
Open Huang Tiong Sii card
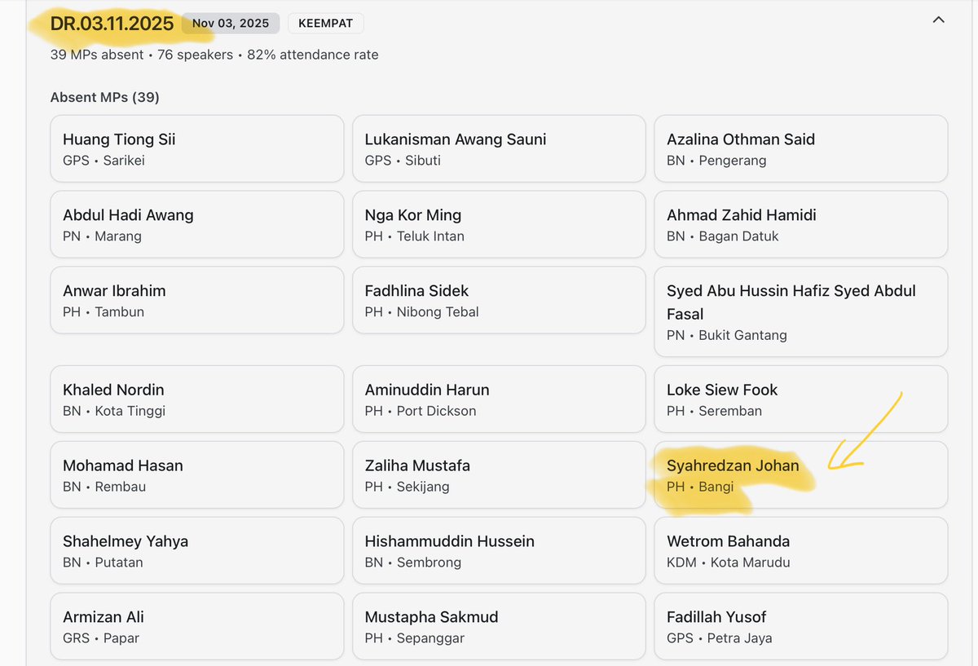(196, 148)
